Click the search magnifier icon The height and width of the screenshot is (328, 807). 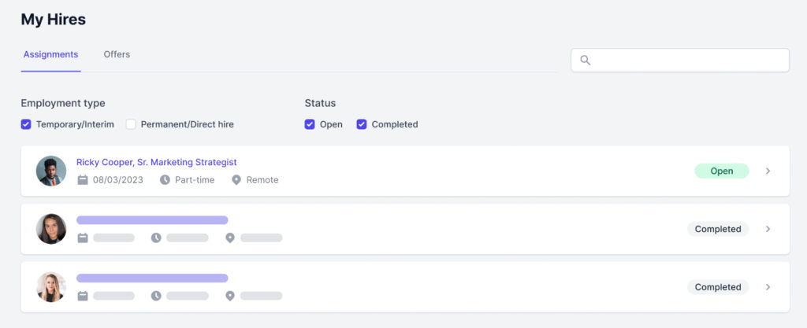tap(585, 61)
